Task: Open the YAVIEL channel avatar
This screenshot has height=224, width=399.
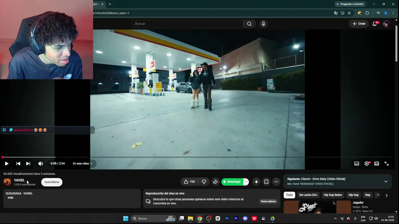Action: pyautogui.click(x=7, y=182)
